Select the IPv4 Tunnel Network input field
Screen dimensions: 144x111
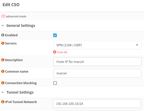point(97,104)
